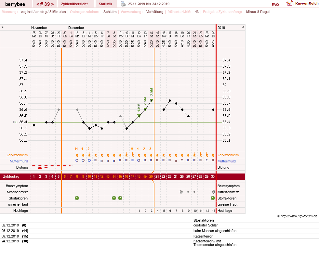Screen dimensions: 319x257
Task: Click the HLi baseline label
Action: click(x=16, y=122)
